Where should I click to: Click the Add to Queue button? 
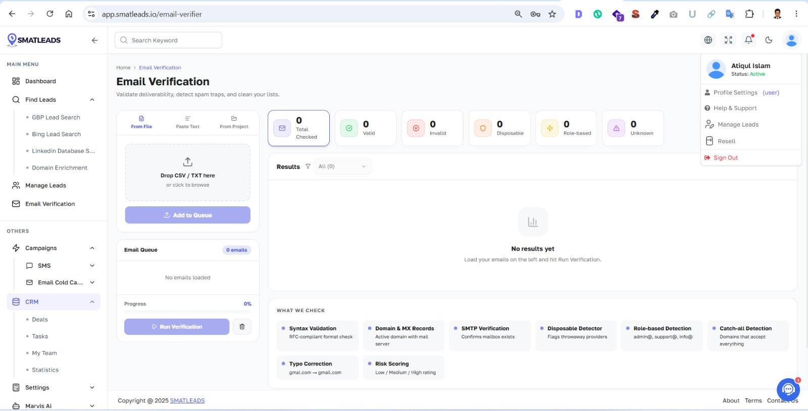coord(187,215)
